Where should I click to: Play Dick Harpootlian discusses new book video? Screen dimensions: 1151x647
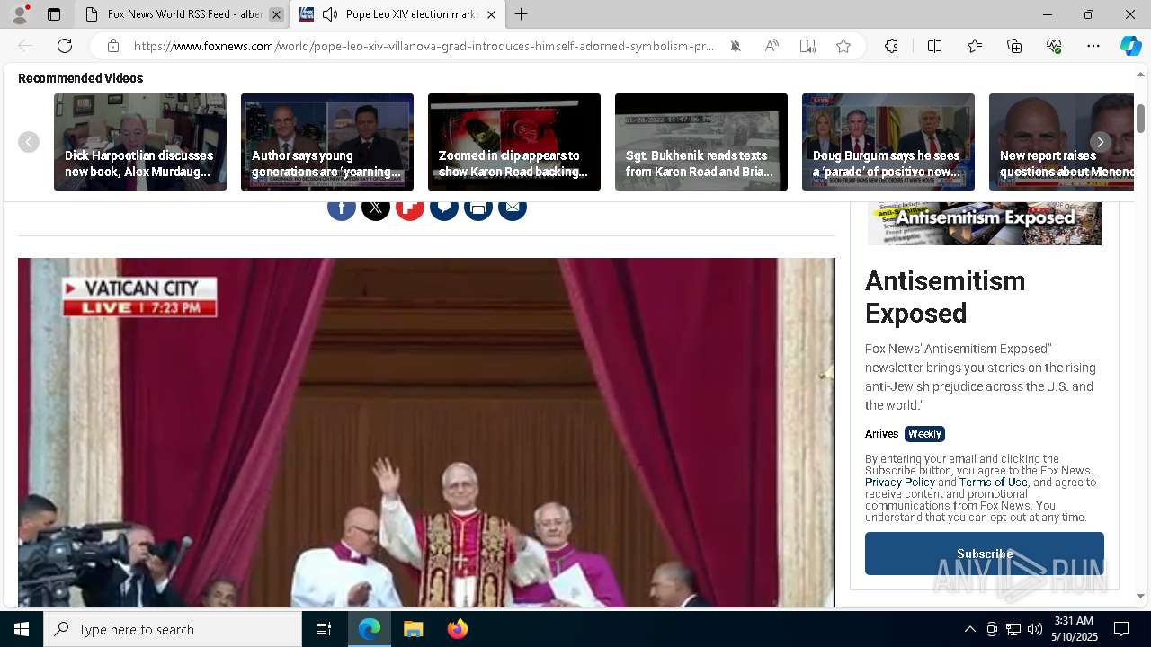tap(140, 142)
